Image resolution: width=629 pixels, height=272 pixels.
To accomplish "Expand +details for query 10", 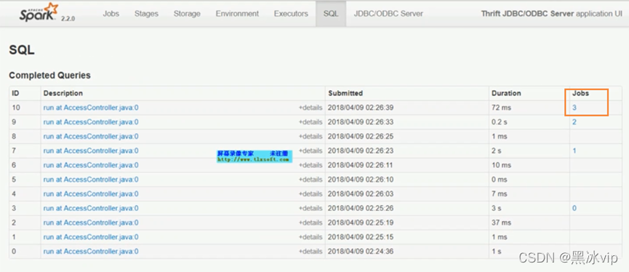I will coord(311,108).
